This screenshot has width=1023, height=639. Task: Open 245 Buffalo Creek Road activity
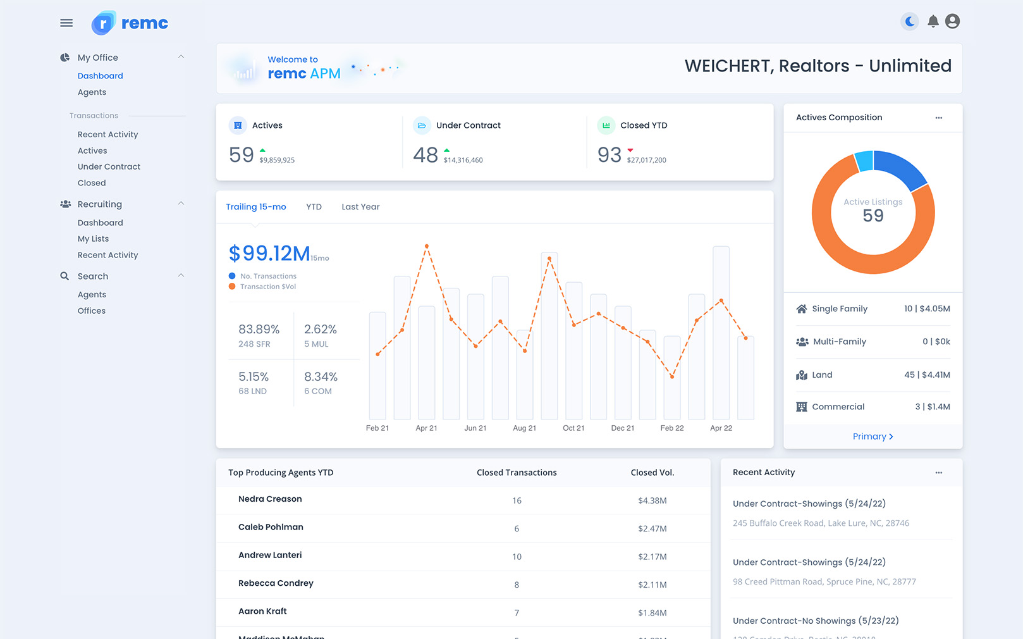coord(821,523)
